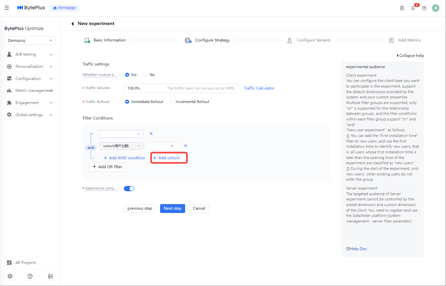Image resolution: width=446 pixels, height=286 pixels.
Task: Open All Projects
Action: coord(26,263)
